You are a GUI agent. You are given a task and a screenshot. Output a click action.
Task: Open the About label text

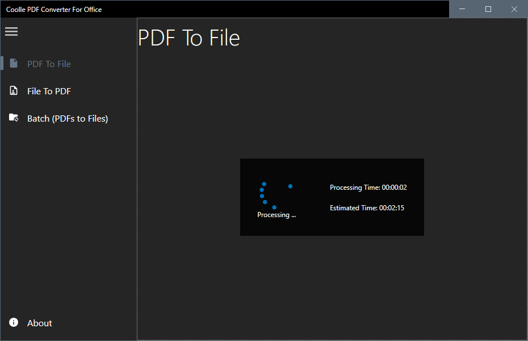click(40, 323)
